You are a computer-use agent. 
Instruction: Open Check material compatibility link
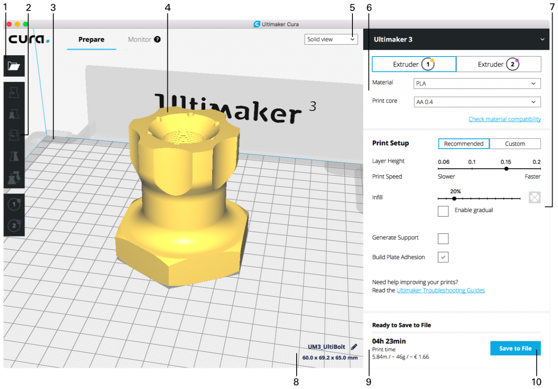point(504,119)
